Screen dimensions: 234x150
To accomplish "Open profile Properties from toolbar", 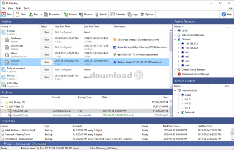I will (52, 14).
